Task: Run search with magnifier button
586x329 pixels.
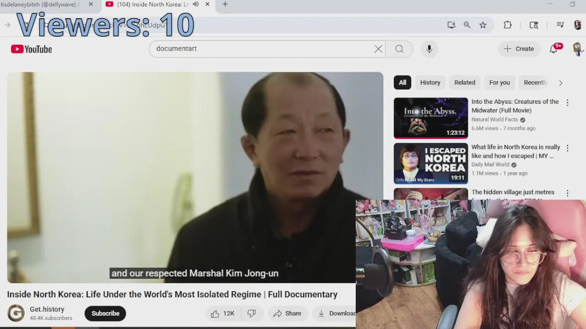Action: pos(399,49)
